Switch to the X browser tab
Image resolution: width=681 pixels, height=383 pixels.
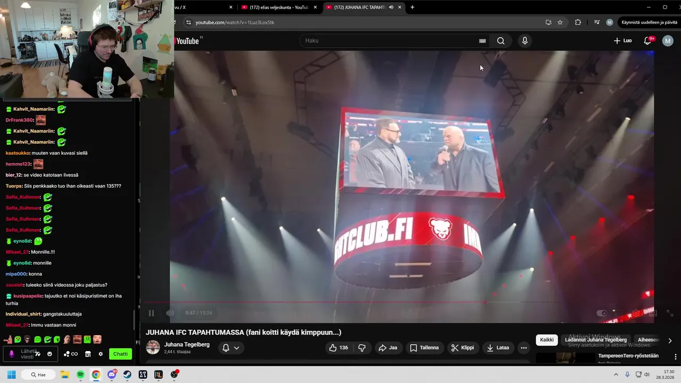204,7
